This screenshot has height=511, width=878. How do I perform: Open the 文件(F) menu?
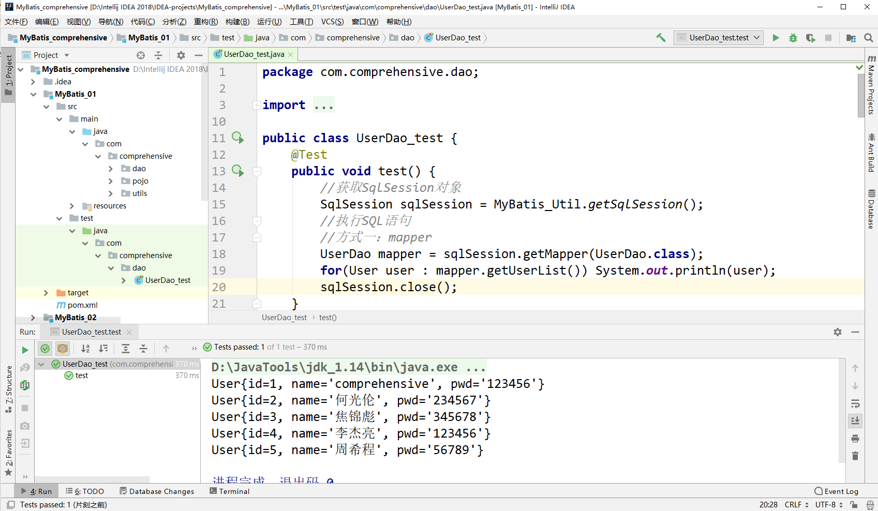pos(16,22)
